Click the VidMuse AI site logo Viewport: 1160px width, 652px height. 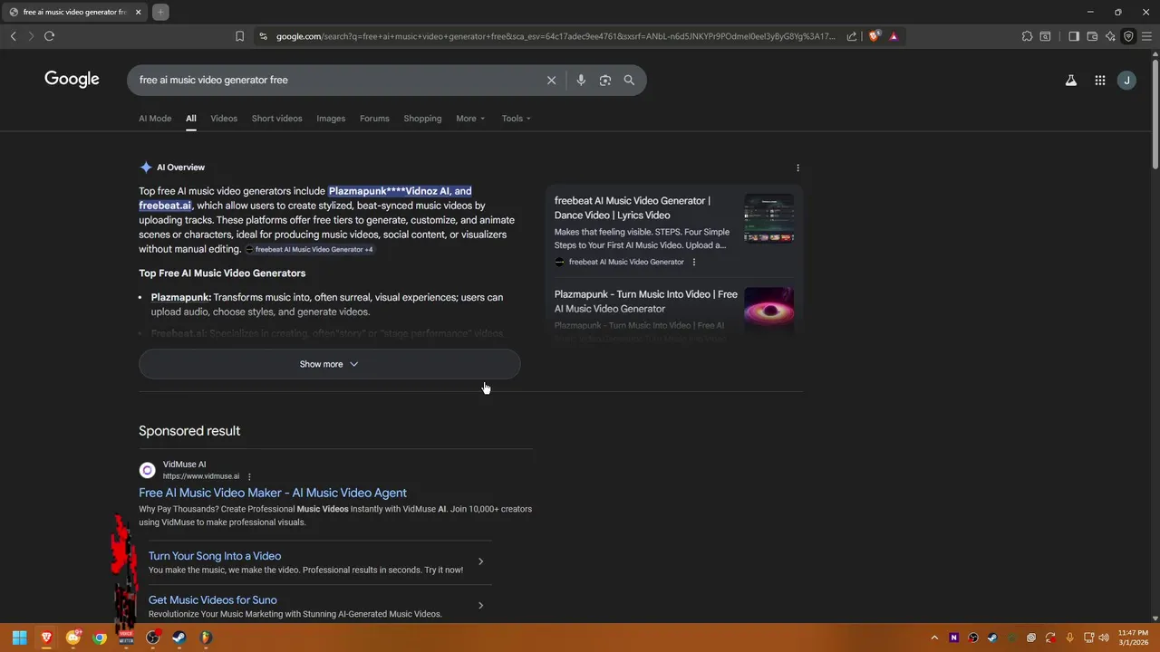[147, 470]
